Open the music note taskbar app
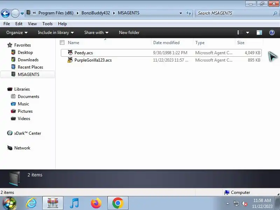The image size is (280, 210). (74, 203)
